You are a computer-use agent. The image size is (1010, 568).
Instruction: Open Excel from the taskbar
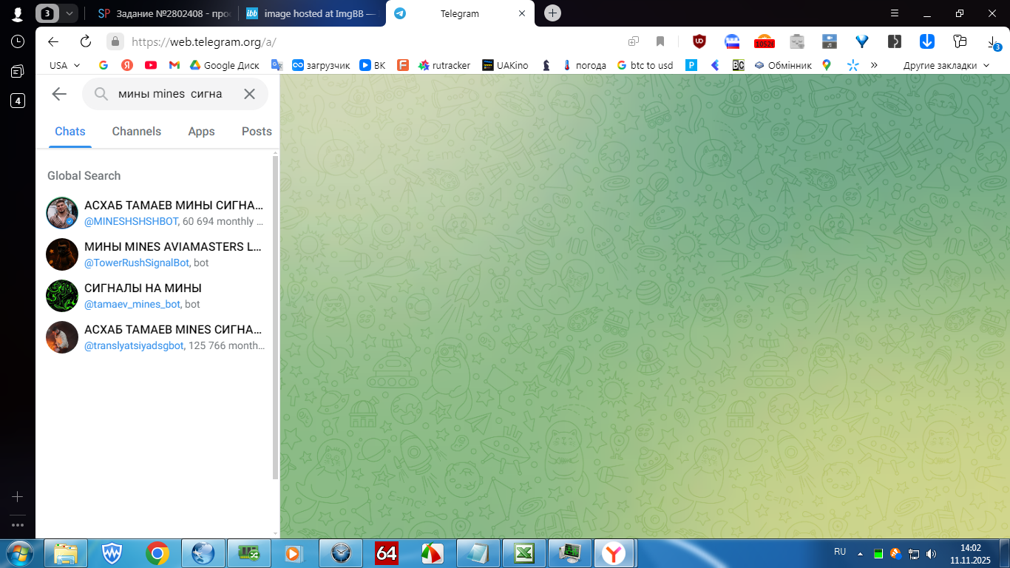(x=524, y=553)
